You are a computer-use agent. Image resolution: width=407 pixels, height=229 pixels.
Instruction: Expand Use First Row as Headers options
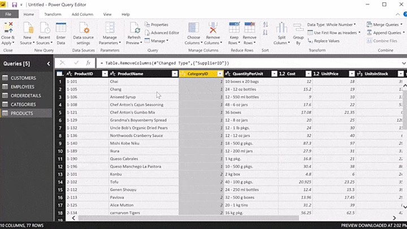[x=360, y=33]
